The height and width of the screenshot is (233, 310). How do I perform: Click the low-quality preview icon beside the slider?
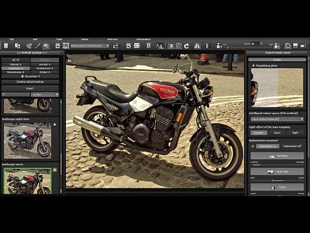(219, 45)
